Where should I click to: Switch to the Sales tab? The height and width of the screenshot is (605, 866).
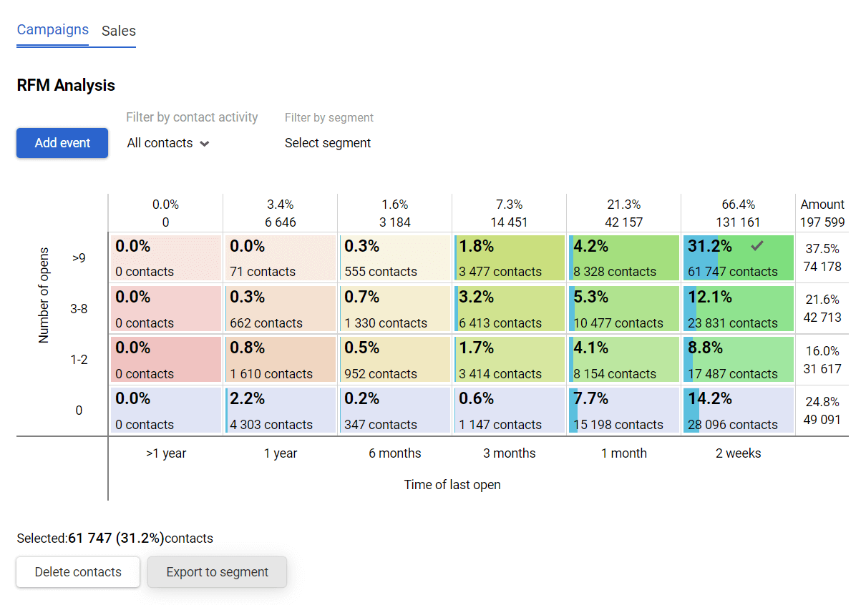click(118, 31)
